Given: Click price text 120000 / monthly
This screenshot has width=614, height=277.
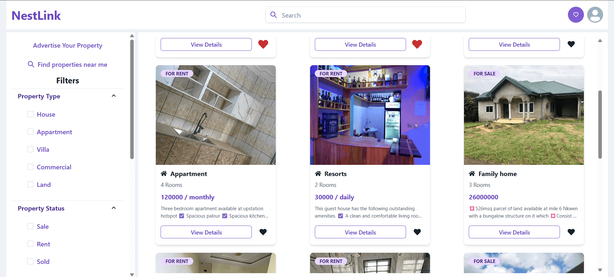Looking at the screenshot, I should tap(187, 197).
